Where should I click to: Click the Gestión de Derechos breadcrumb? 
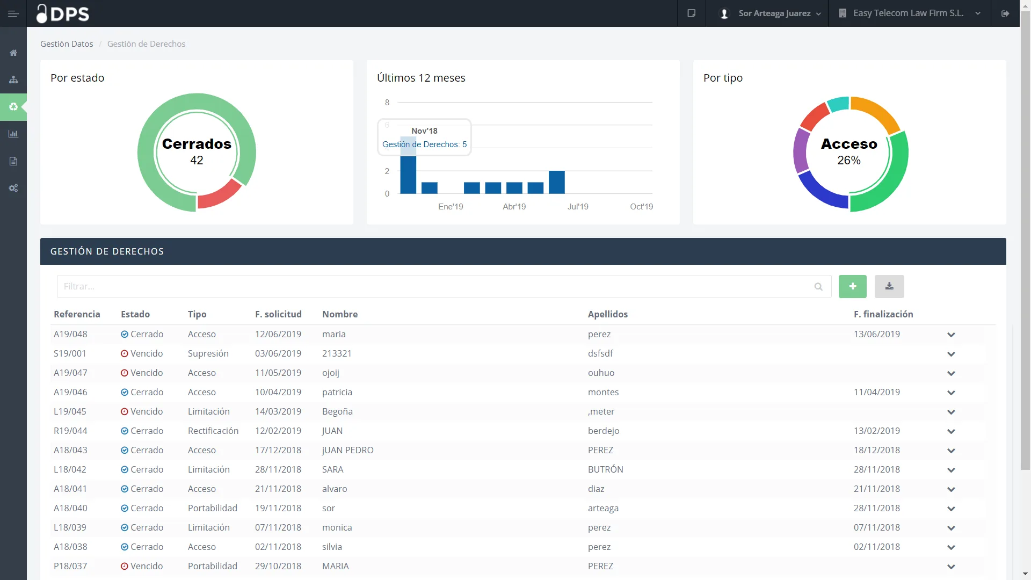146,44
